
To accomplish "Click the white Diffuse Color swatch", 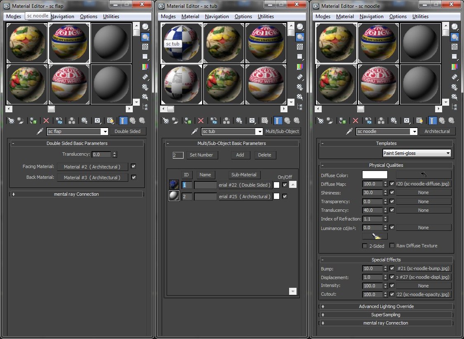I will pyautogui.click(x=374, y=175).
